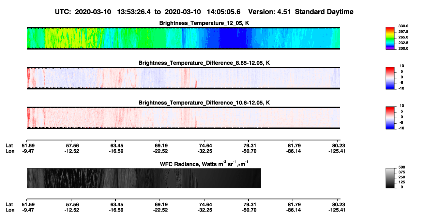This screenshot has height=217, width=424.
Task: Click the '500' tick on the grayscale colorbar
Action: (x=402, y=167)
